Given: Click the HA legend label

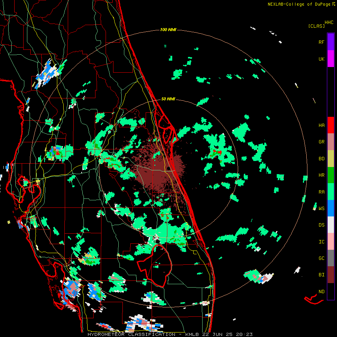Looking at the screenshot, I should pyautogui.click(x=321, y=125).
